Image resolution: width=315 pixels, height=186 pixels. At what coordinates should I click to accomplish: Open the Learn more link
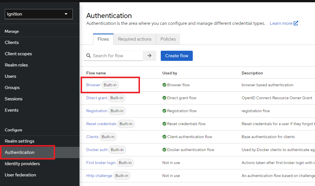click(x=281, y=23)
